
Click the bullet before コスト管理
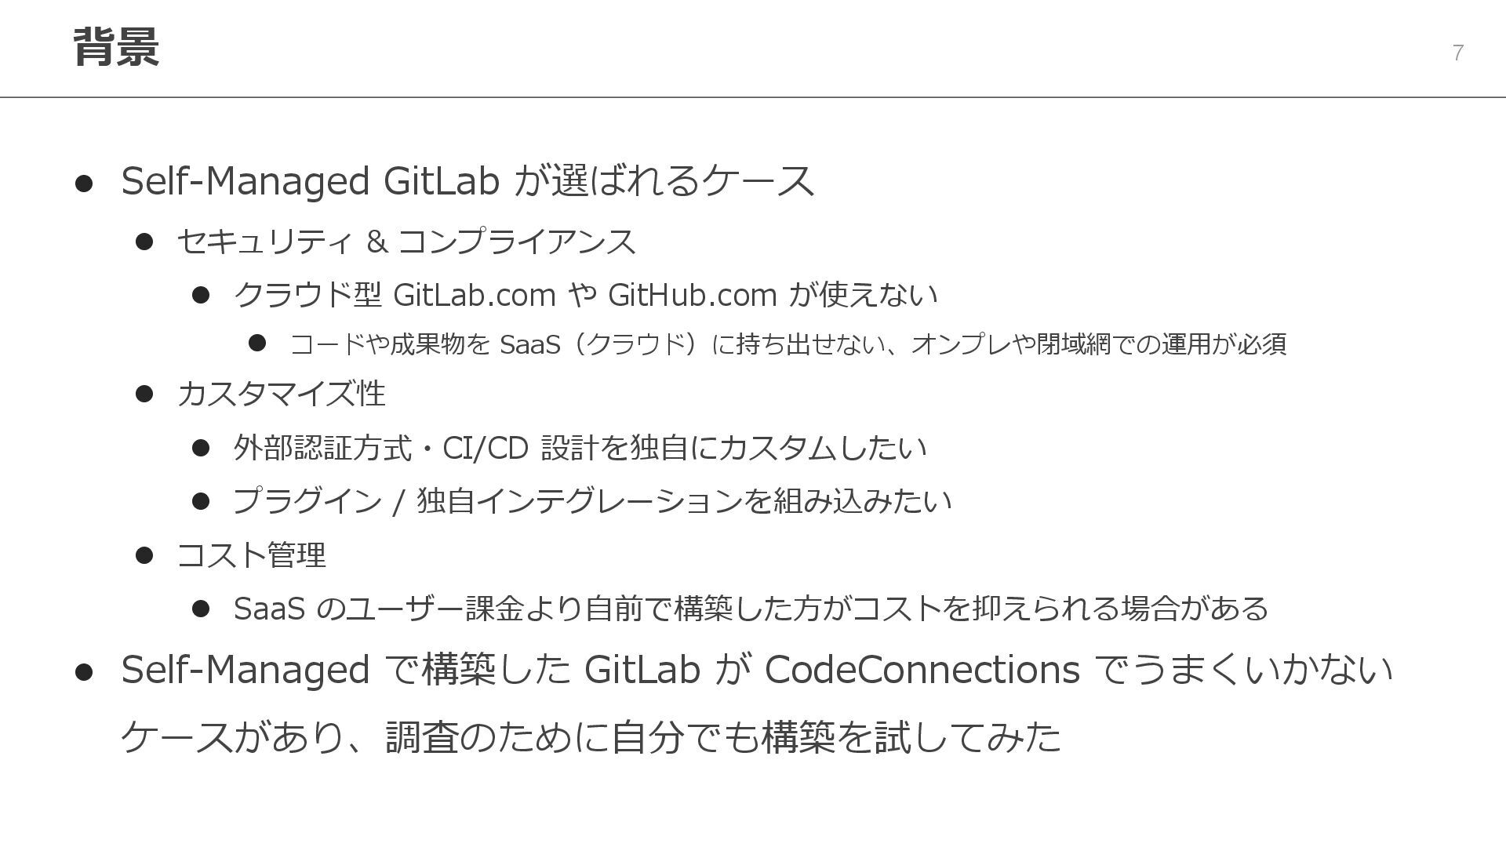coord(144,555)
